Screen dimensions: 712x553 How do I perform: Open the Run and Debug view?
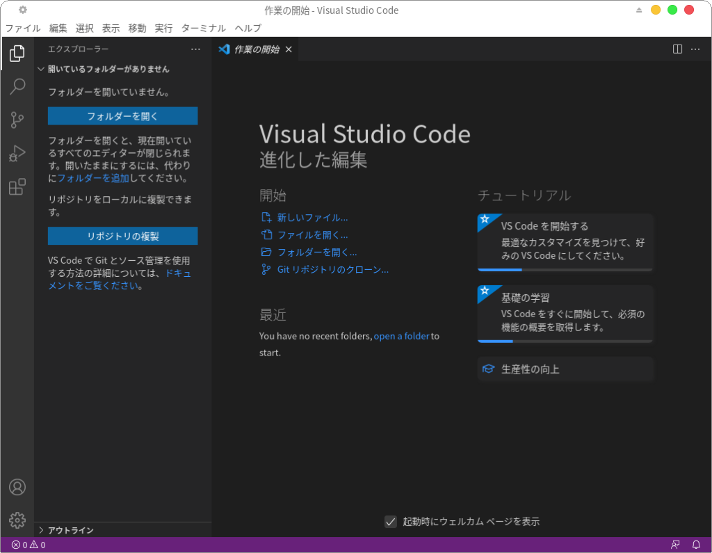pyautogui.click(x=17, y=154)
